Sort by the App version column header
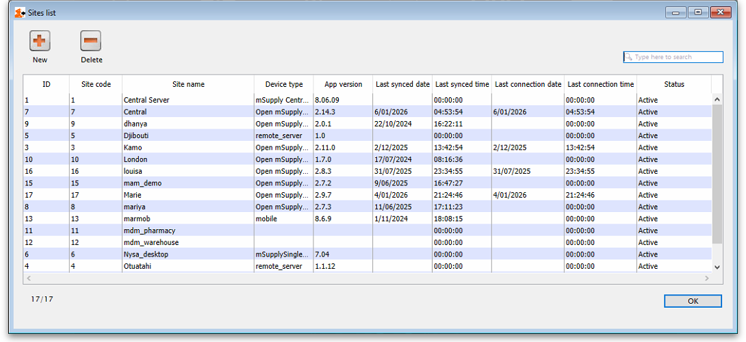 (x=343, y=84)
